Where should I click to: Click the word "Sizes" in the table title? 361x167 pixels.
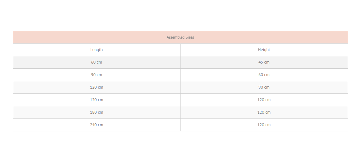click(190, 37)
